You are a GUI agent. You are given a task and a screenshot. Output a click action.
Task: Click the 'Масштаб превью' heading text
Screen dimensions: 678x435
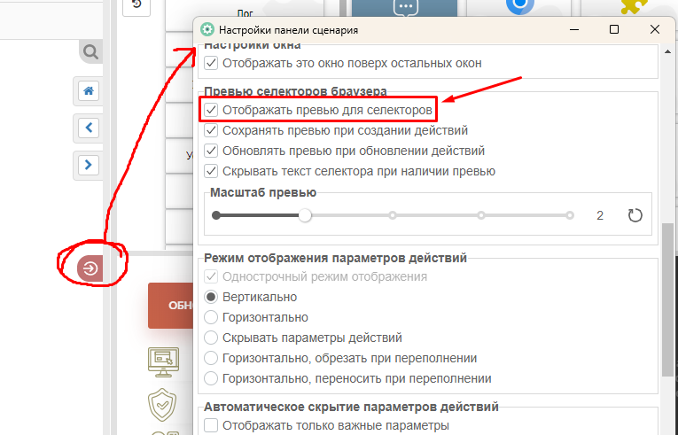pos(263,192)
